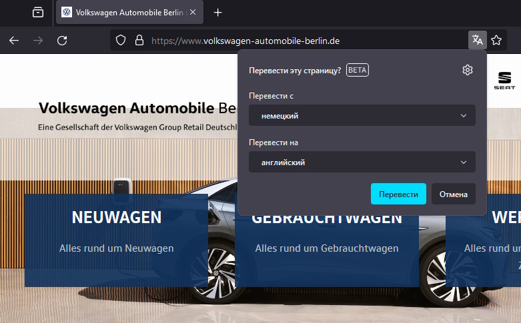
Task: Toggle the translate page icon
Action: (x=478, y=40)
